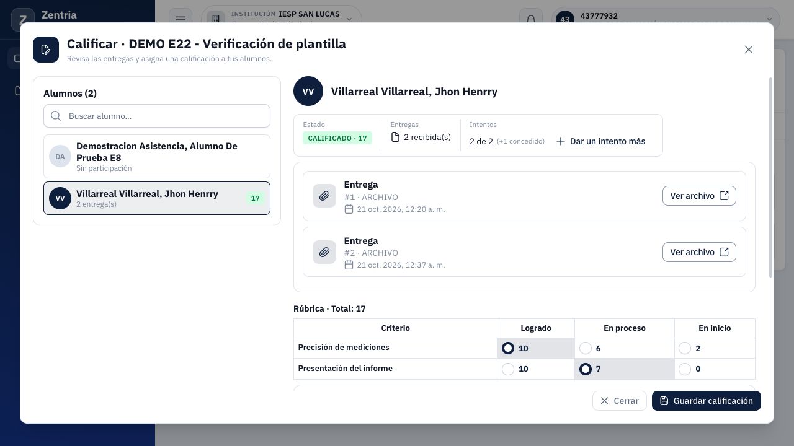Open the notifications bell in the background header
Screen dimensions: 794x446
531,19
